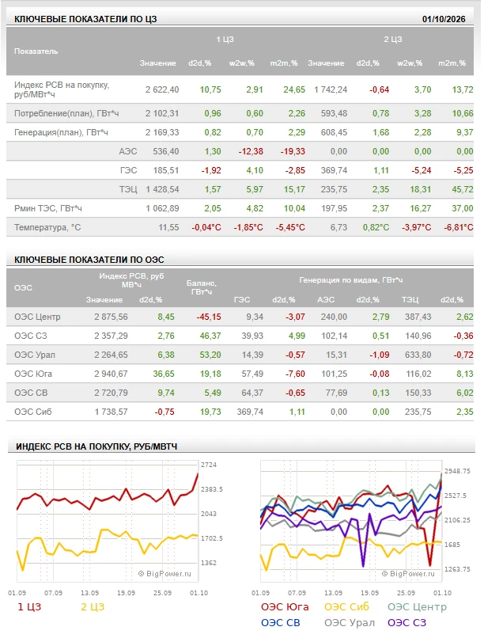Viewport: 484px width, 642px height.
Task: Select the 'ОЭС СВ' table row label
Action: tap(31, 393)
